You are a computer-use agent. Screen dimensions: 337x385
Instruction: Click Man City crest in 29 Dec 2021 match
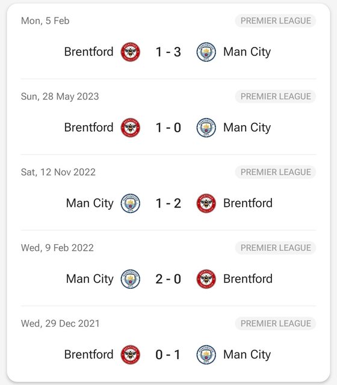pyautogui.click(x=206, y=354)
